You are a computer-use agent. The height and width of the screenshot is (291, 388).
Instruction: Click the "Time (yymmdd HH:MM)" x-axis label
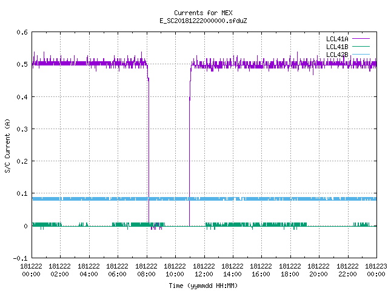(203, 286)
